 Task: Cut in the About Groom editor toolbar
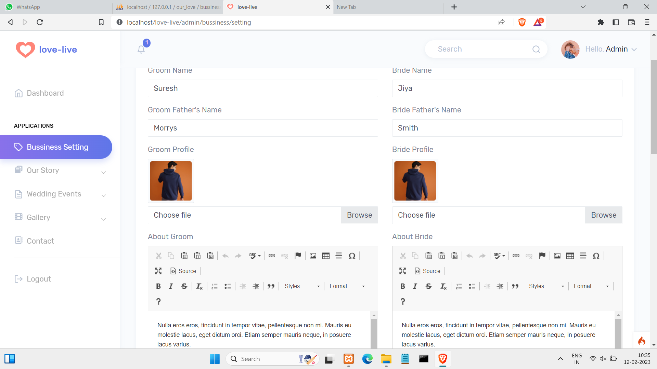[x=158, y=256]
